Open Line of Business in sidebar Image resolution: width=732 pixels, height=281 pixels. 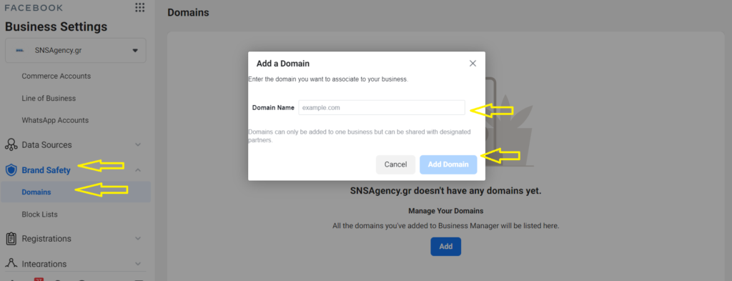(x=49, y=99)
